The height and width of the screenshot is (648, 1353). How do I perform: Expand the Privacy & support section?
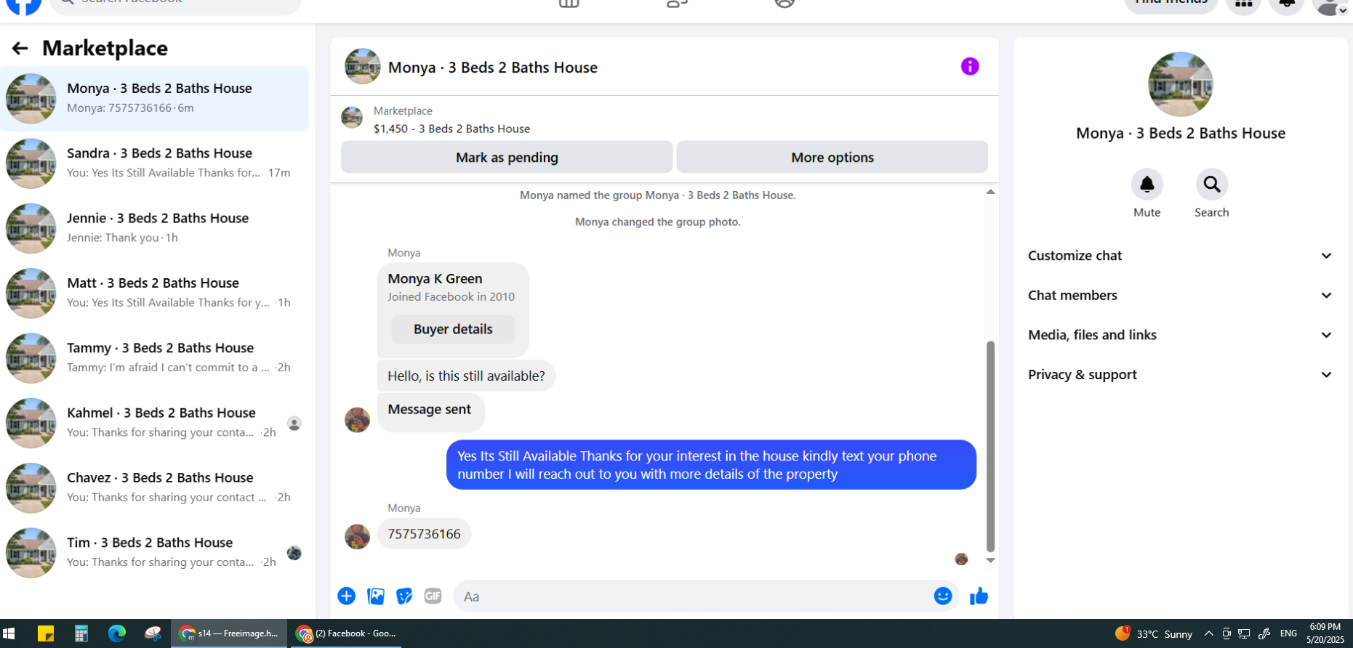tap(1181, 375)
